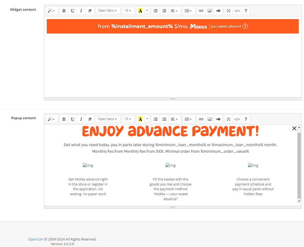
Task: Click "Monthly fee from" line in popup
Action: click(x=170, y=151)
